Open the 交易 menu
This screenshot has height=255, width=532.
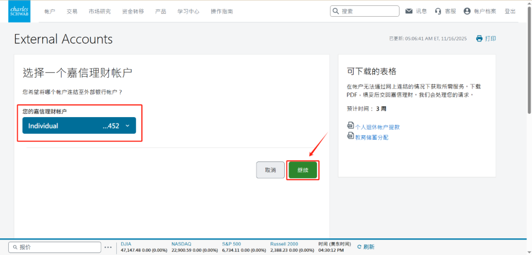[x=72, y=11]
